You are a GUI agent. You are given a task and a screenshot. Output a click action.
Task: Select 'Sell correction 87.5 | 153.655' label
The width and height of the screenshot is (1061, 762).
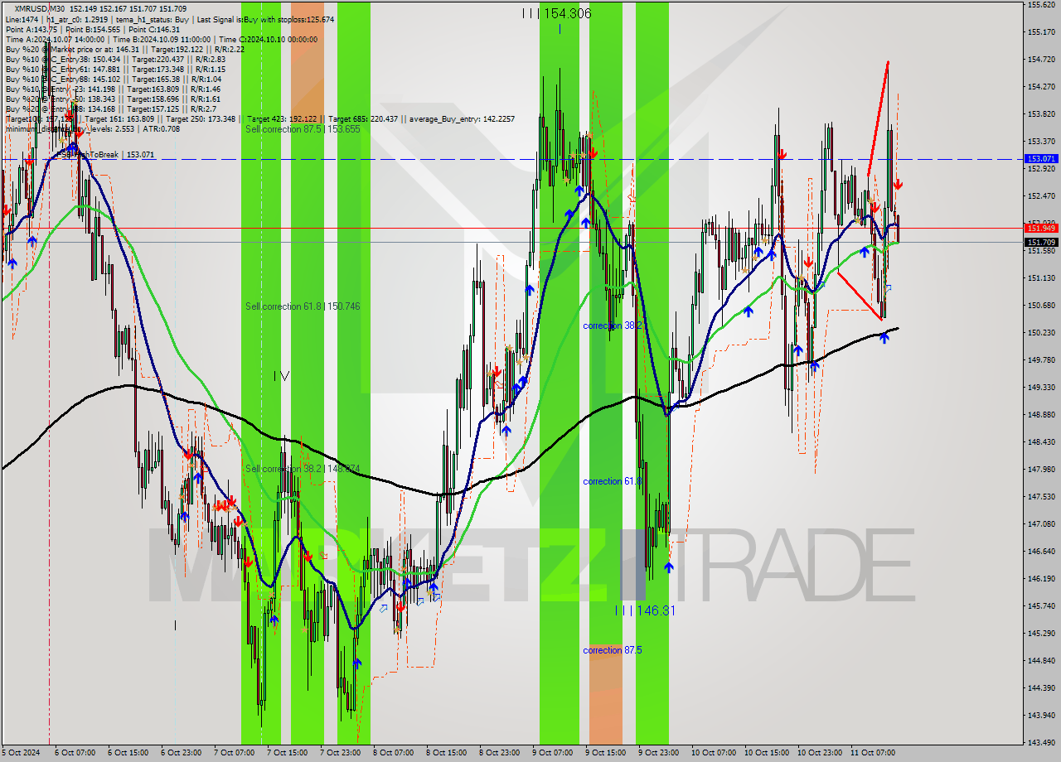pos(303,129)
